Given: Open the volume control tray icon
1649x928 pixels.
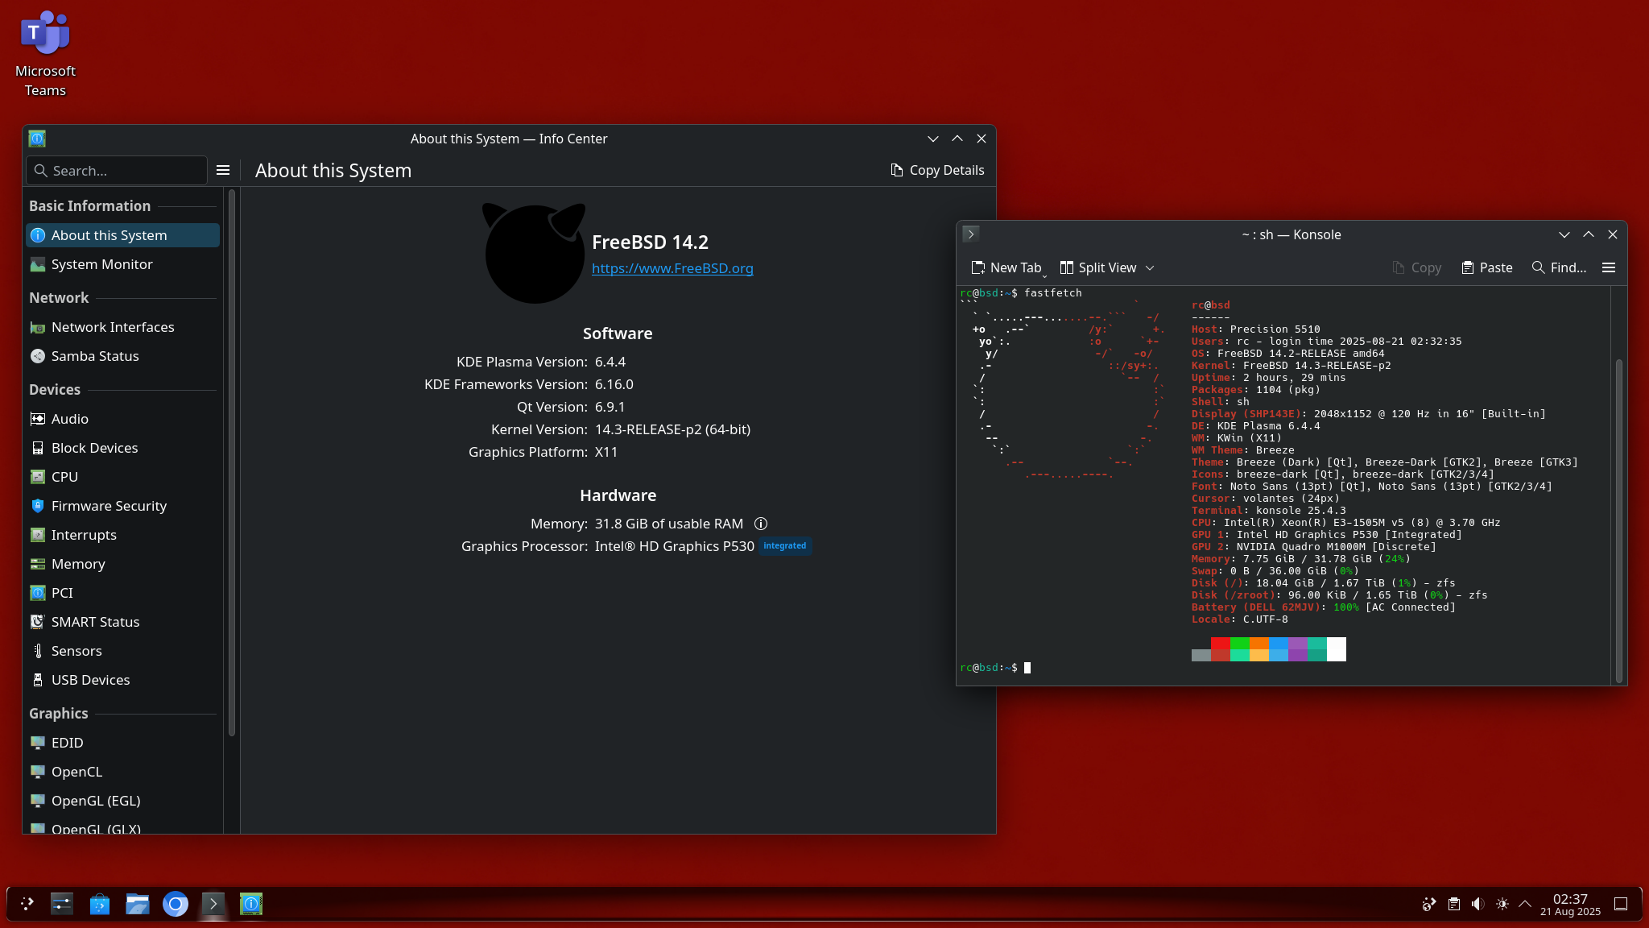Looking at the screenshot, I should coord(1477,904).
